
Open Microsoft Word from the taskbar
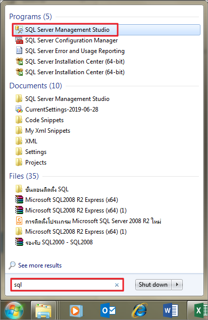coord(171,311)
